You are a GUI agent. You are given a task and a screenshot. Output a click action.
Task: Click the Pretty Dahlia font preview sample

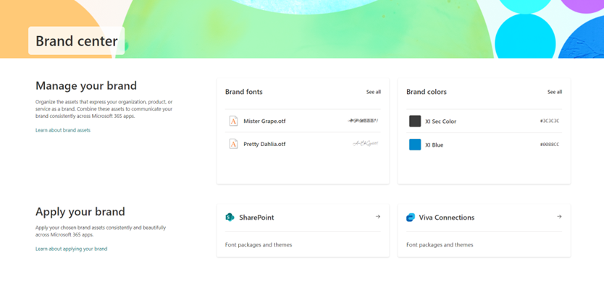click(366, 143)
